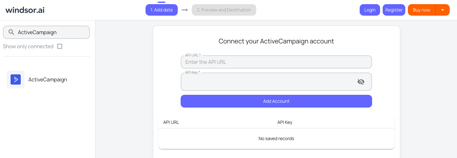
Task: Click the Buy now button
Action: click(421, 10)
